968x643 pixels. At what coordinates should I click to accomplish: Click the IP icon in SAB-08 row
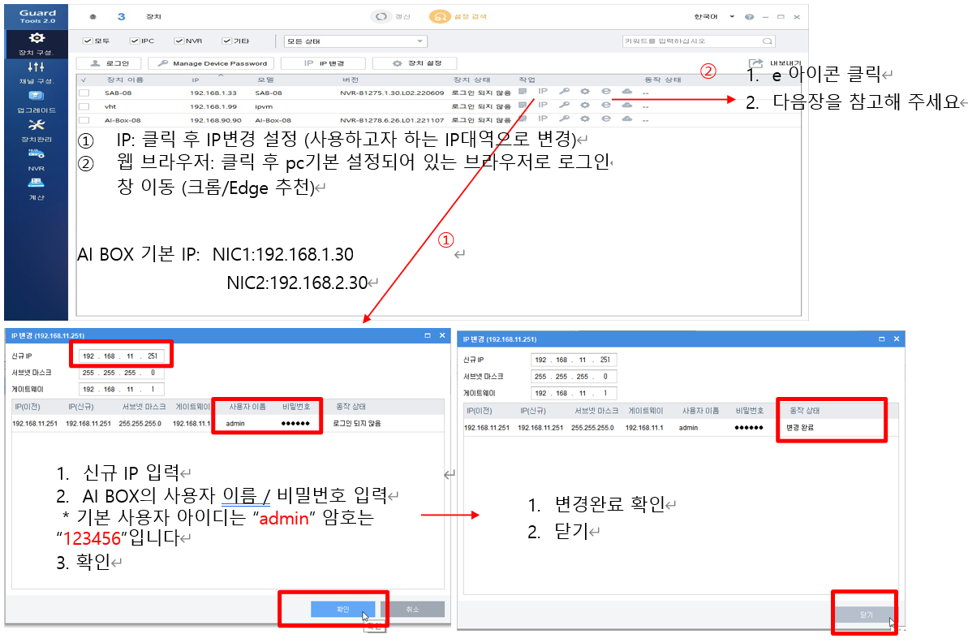point(543,92)
